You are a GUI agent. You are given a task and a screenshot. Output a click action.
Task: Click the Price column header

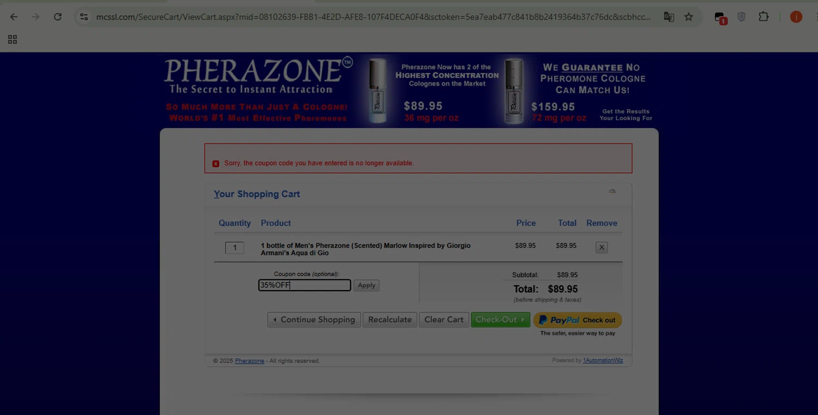[x=526, y=223]
